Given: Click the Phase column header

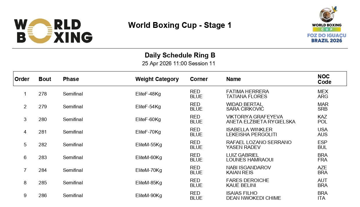Looking at the screenshot, I should point(71,79).
